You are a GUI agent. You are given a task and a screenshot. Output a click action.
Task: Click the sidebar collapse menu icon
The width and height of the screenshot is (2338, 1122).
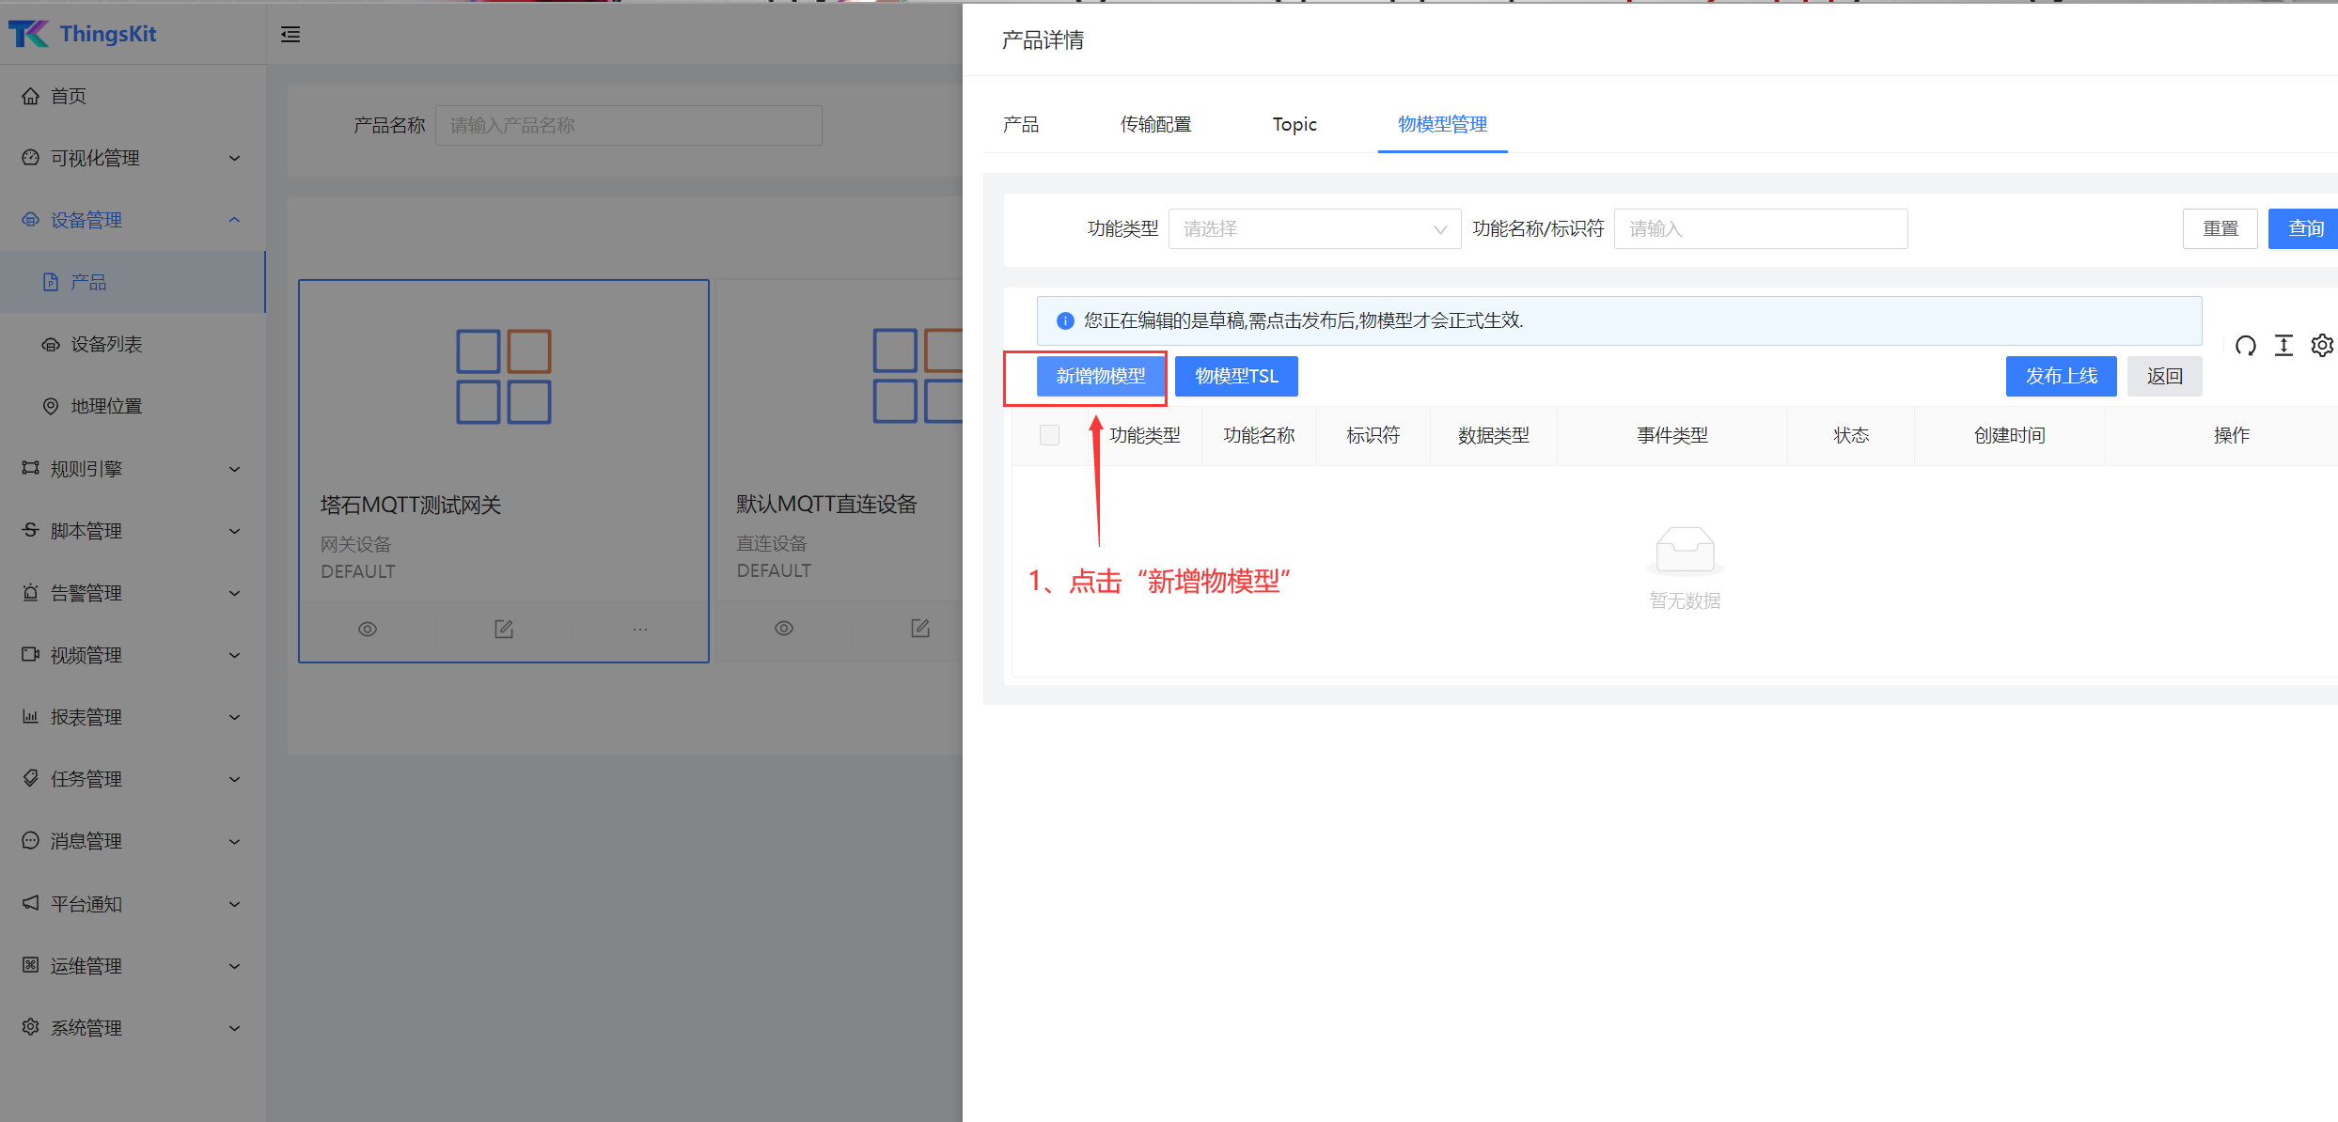[x=290, y=35]
